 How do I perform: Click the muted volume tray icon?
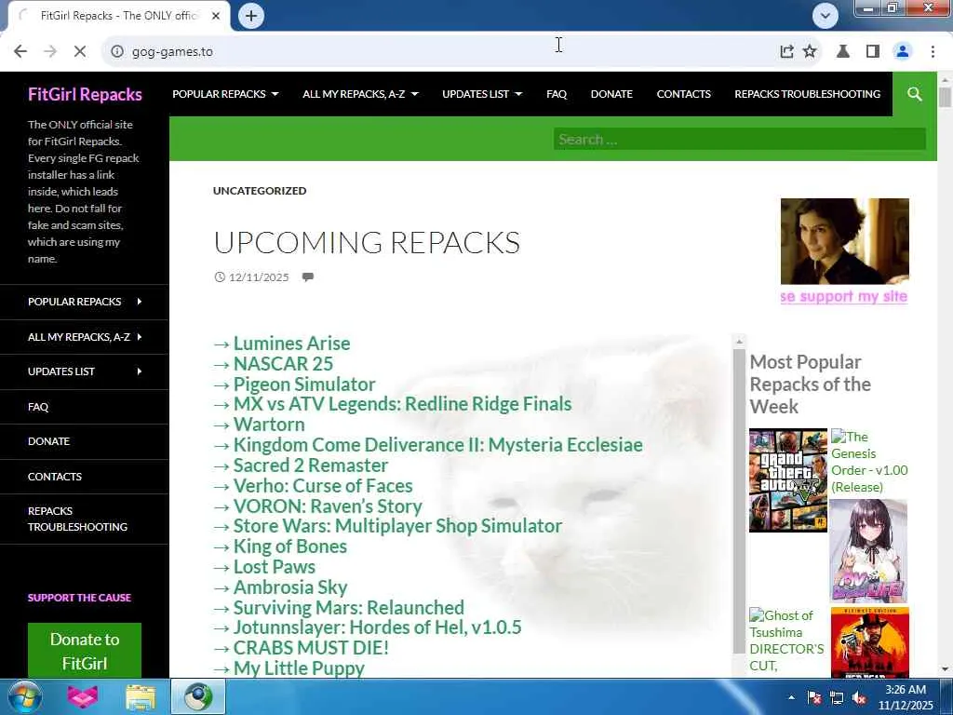[859, 697]
